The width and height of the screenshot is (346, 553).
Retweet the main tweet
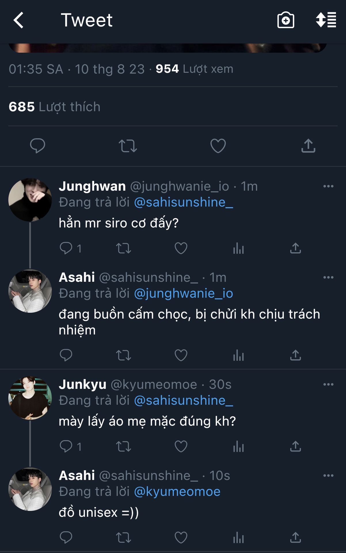pos(128,146)
